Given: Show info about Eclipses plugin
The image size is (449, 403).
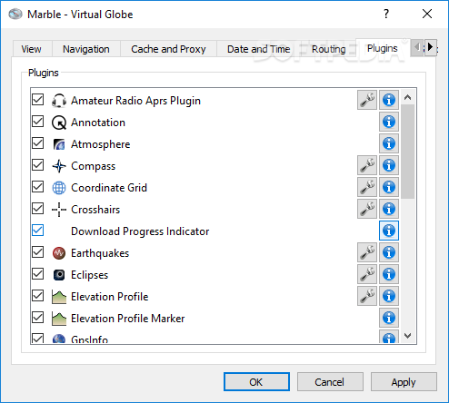Looking at the screenshot, I should tap(389, 274).
